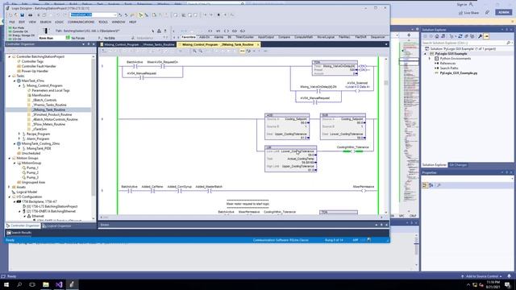Open File Explorer from the taskbar
The height and width of the screenshot is (290, 516).
[x=46, y=284]
